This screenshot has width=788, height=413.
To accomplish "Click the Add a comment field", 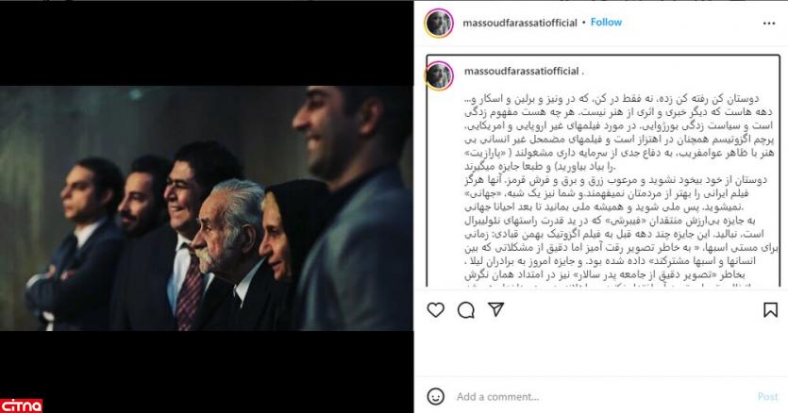I will point(603,396).
